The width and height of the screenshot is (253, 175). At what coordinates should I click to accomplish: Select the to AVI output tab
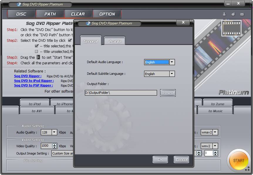tap(37, 110)
